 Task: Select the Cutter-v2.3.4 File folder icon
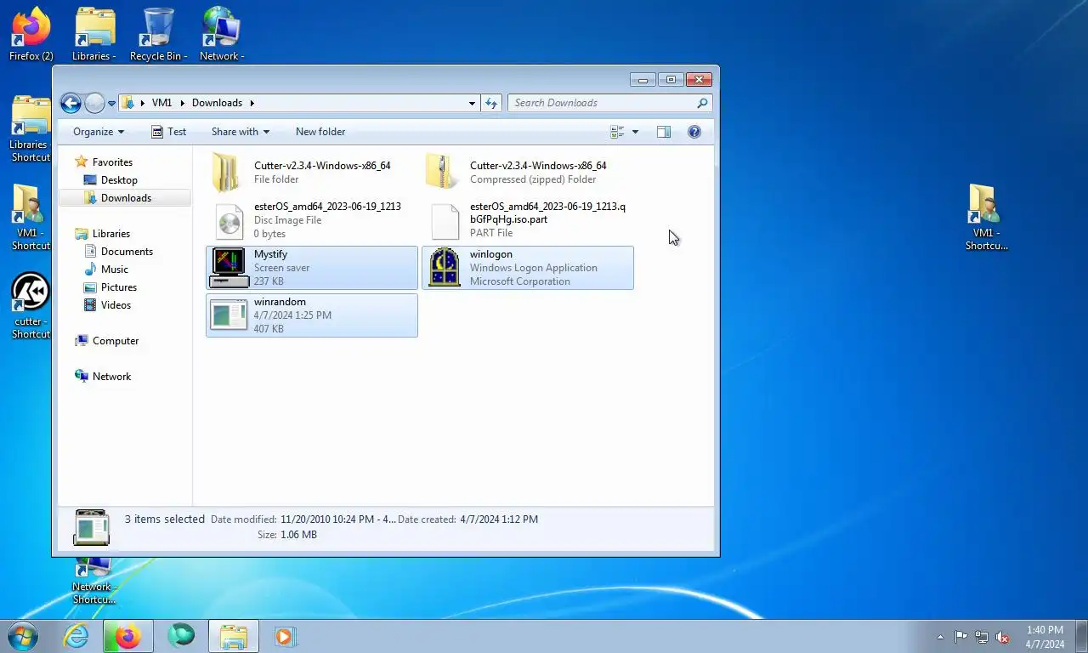[228, 173]
